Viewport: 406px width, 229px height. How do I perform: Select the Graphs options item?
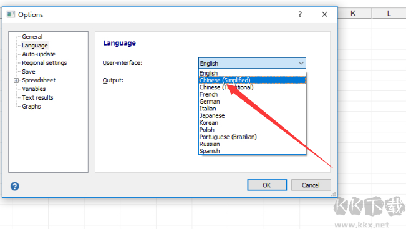31,106
